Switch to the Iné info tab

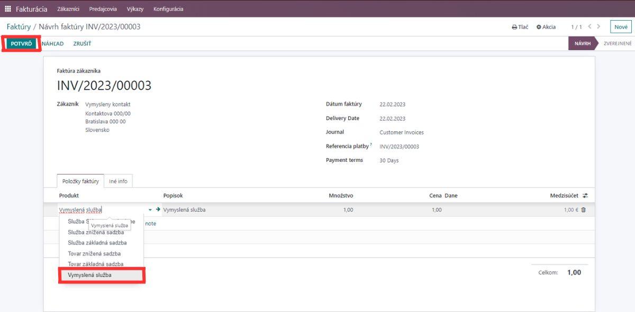click(118, 181)
